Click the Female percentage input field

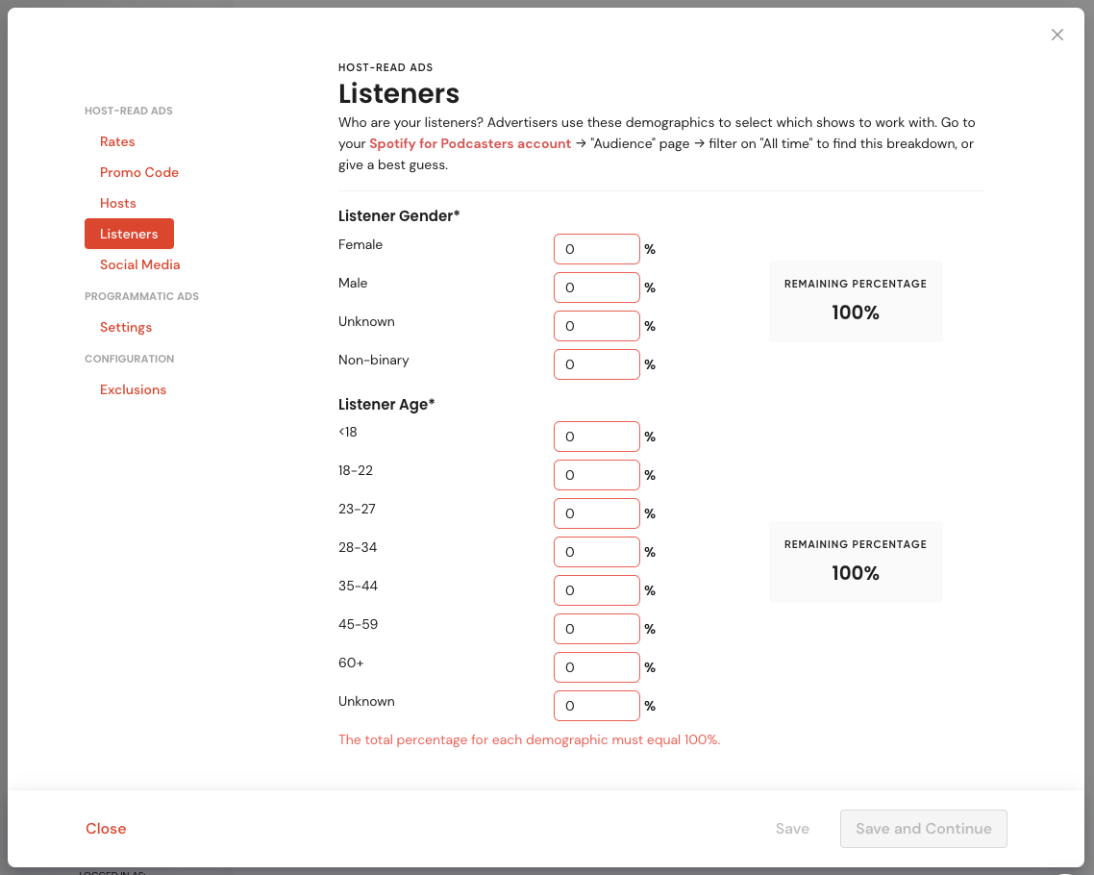pos(596,248)
